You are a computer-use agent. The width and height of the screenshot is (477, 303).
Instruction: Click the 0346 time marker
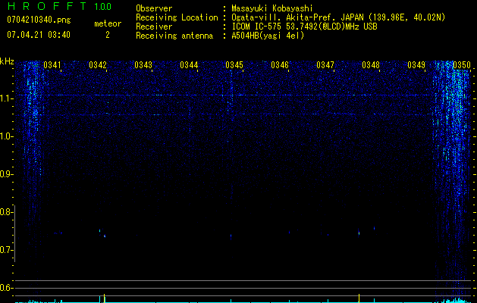click(x=280, y=65)
